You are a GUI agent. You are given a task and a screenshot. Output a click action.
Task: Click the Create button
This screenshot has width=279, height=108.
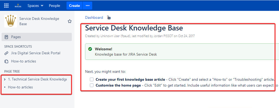point(74,6)
